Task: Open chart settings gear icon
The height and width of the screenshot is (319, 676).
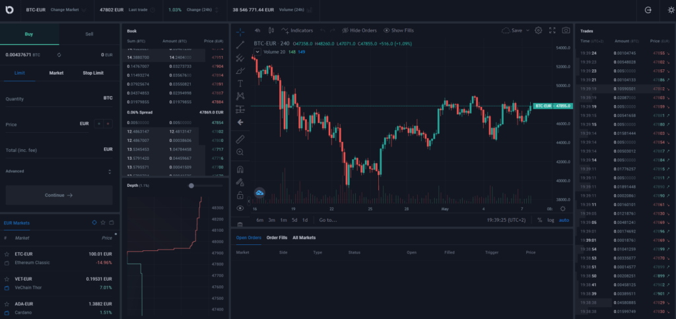Action: (x=538, y=30)
